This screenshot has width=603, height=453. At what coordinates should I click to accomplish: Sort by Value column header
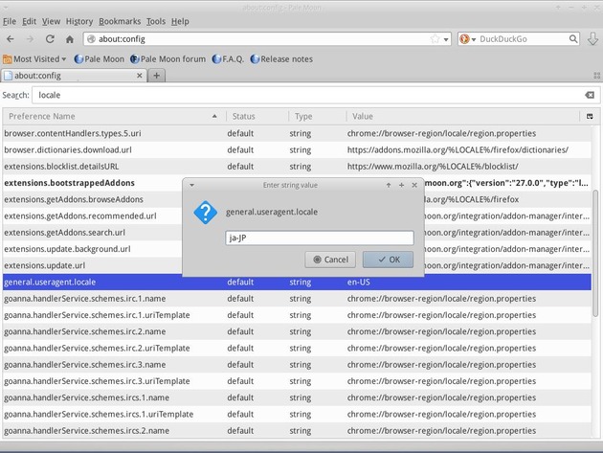[463, 116]
